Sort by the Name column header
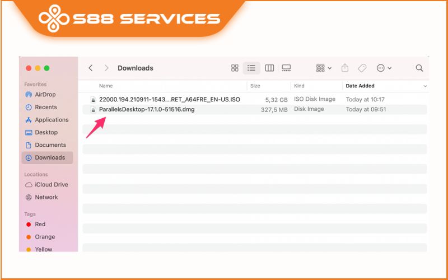This screenshot has height=280, width=448. [106, 86]
